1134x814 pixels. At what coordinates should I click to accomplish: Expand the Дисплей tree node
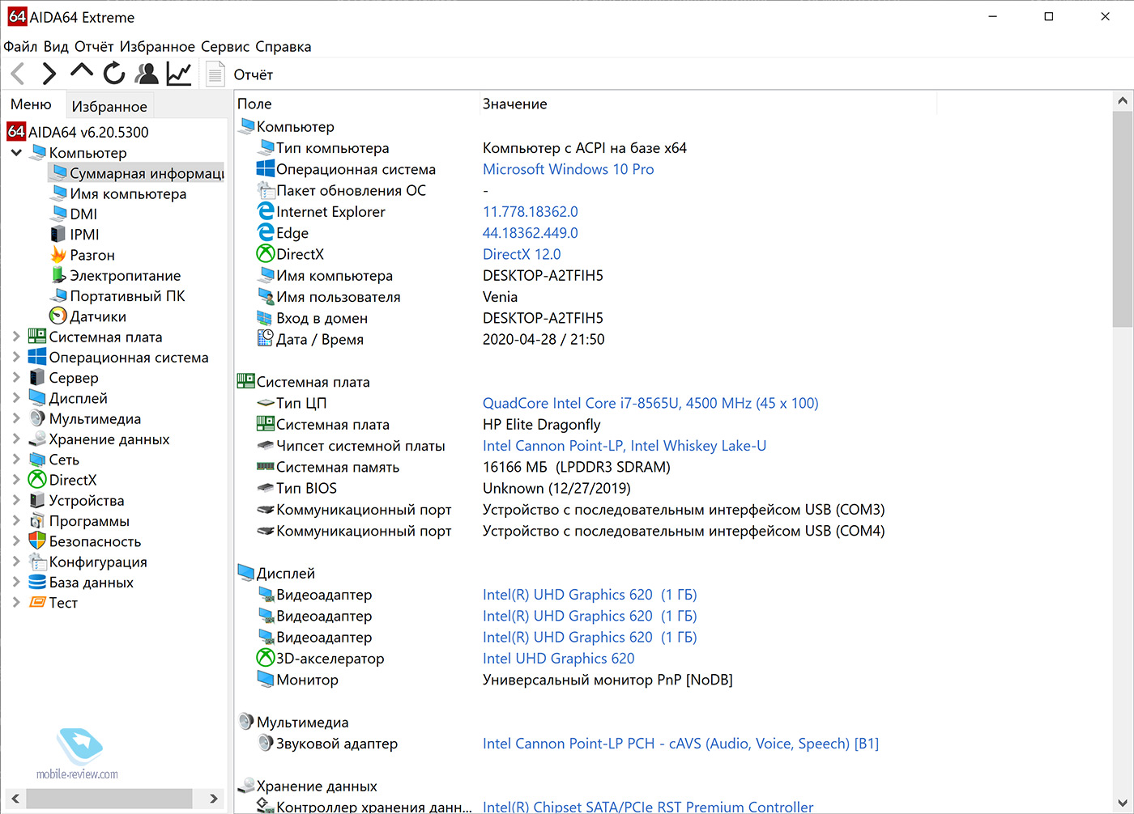click(16, 398)
